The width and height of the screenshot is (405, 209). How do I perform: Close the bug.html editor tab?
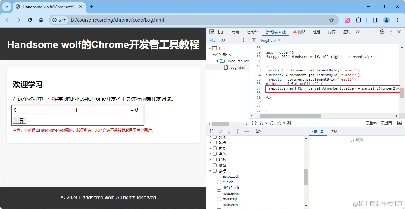tap(279, 40)
